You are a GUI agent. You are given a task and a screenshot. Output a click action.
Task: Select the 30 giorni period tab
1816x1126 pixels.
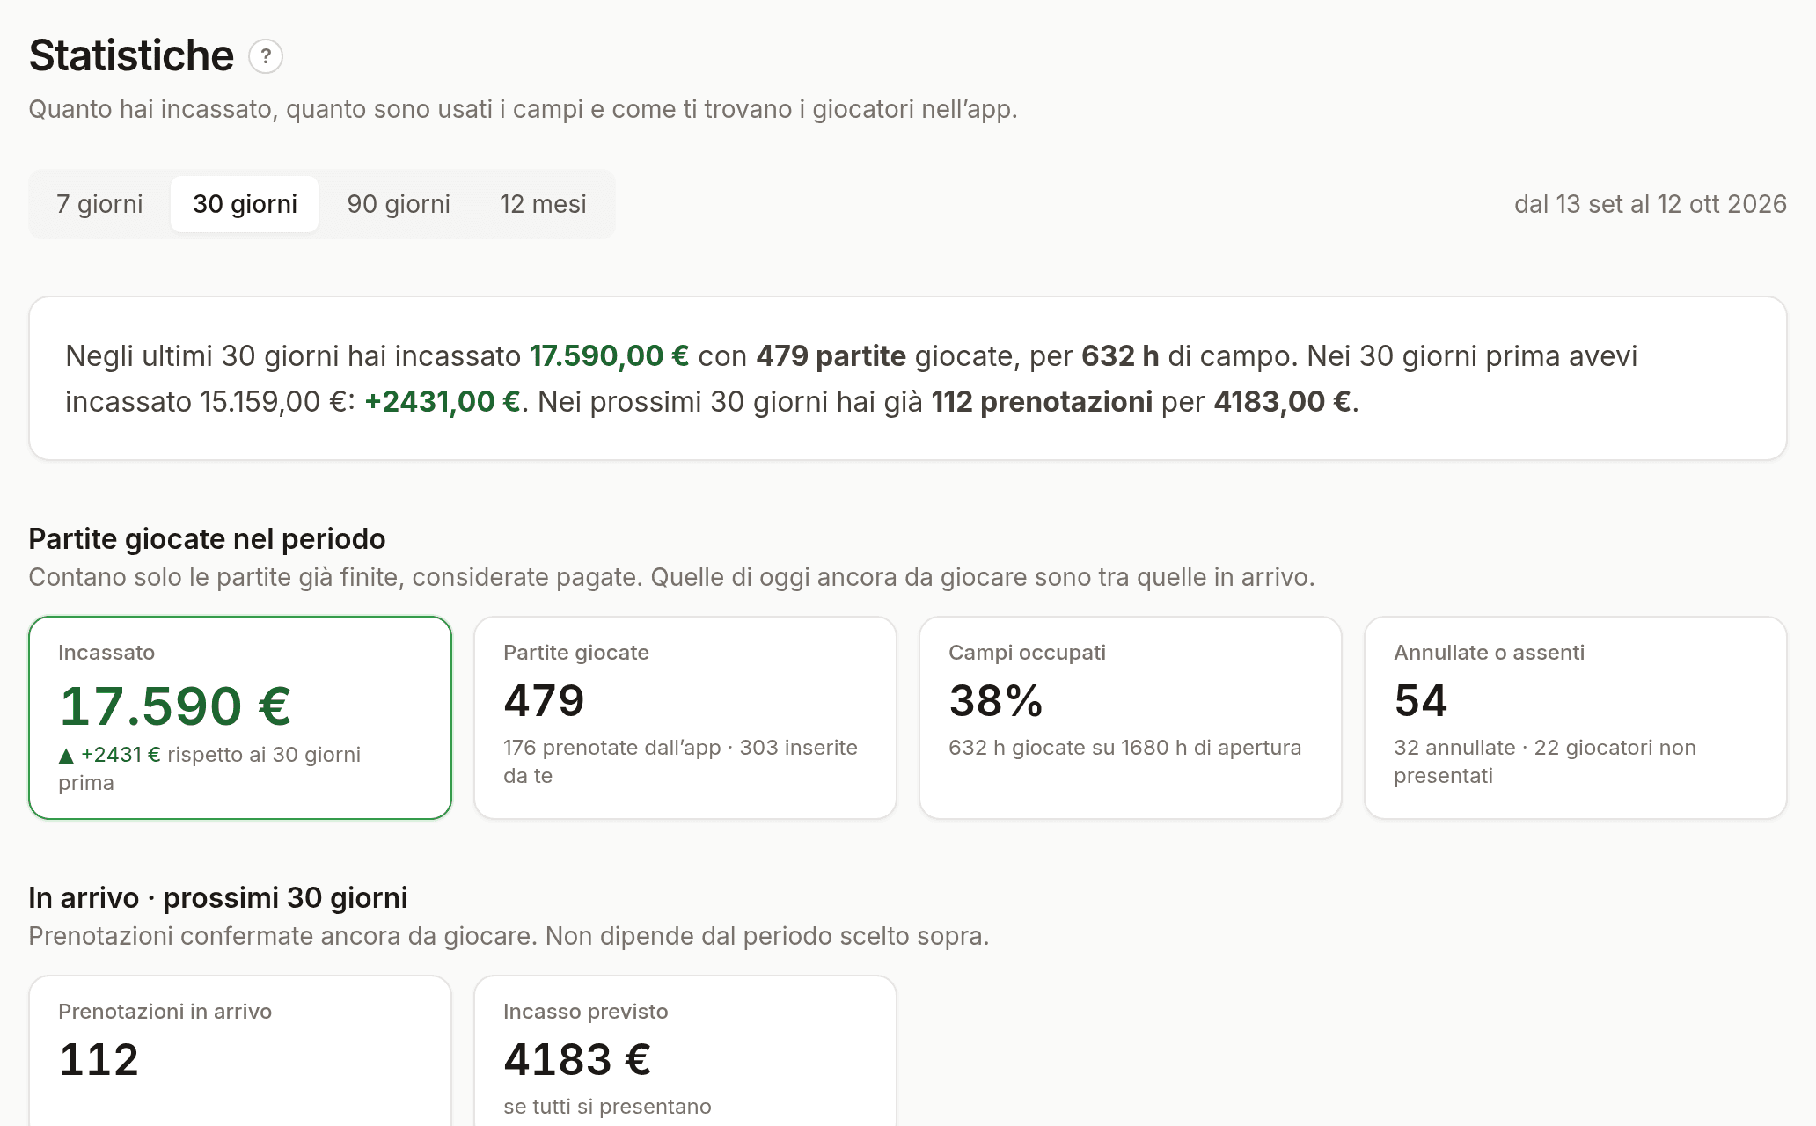click(x=245, y=204)
